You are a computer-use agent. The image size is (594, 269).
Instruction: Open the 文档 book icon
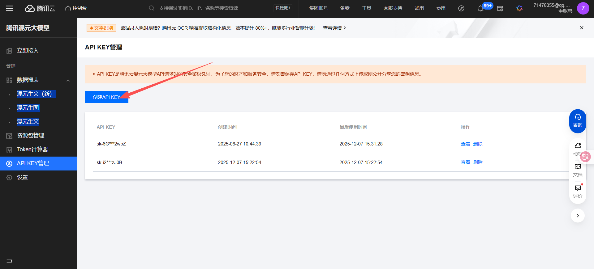(x=578, y=170)
